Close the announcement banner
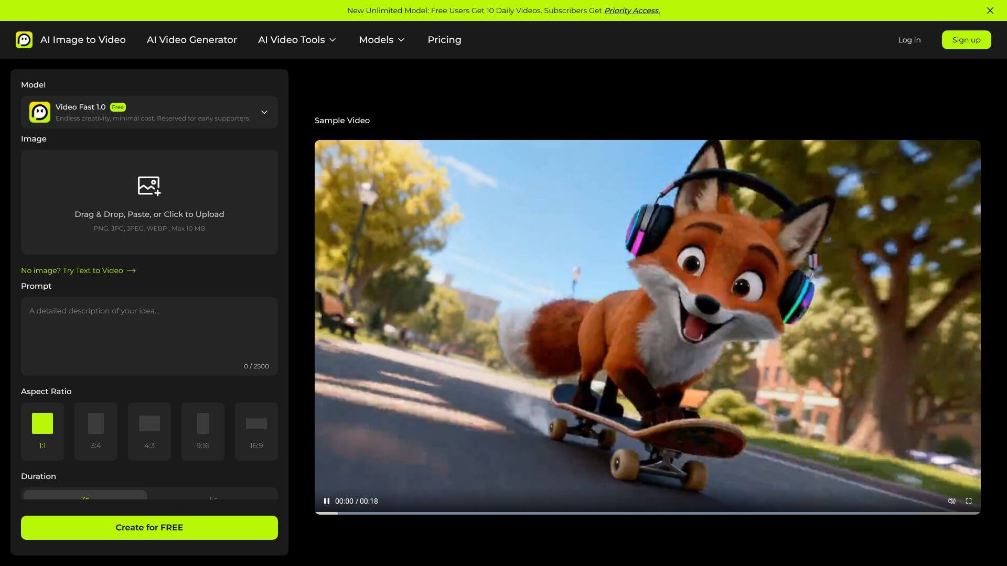Viewport: 1007px width, 566px height. tap(990, 10)
